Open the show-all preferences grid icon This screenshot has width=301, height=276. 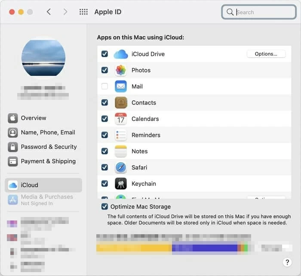click(83, 12)
